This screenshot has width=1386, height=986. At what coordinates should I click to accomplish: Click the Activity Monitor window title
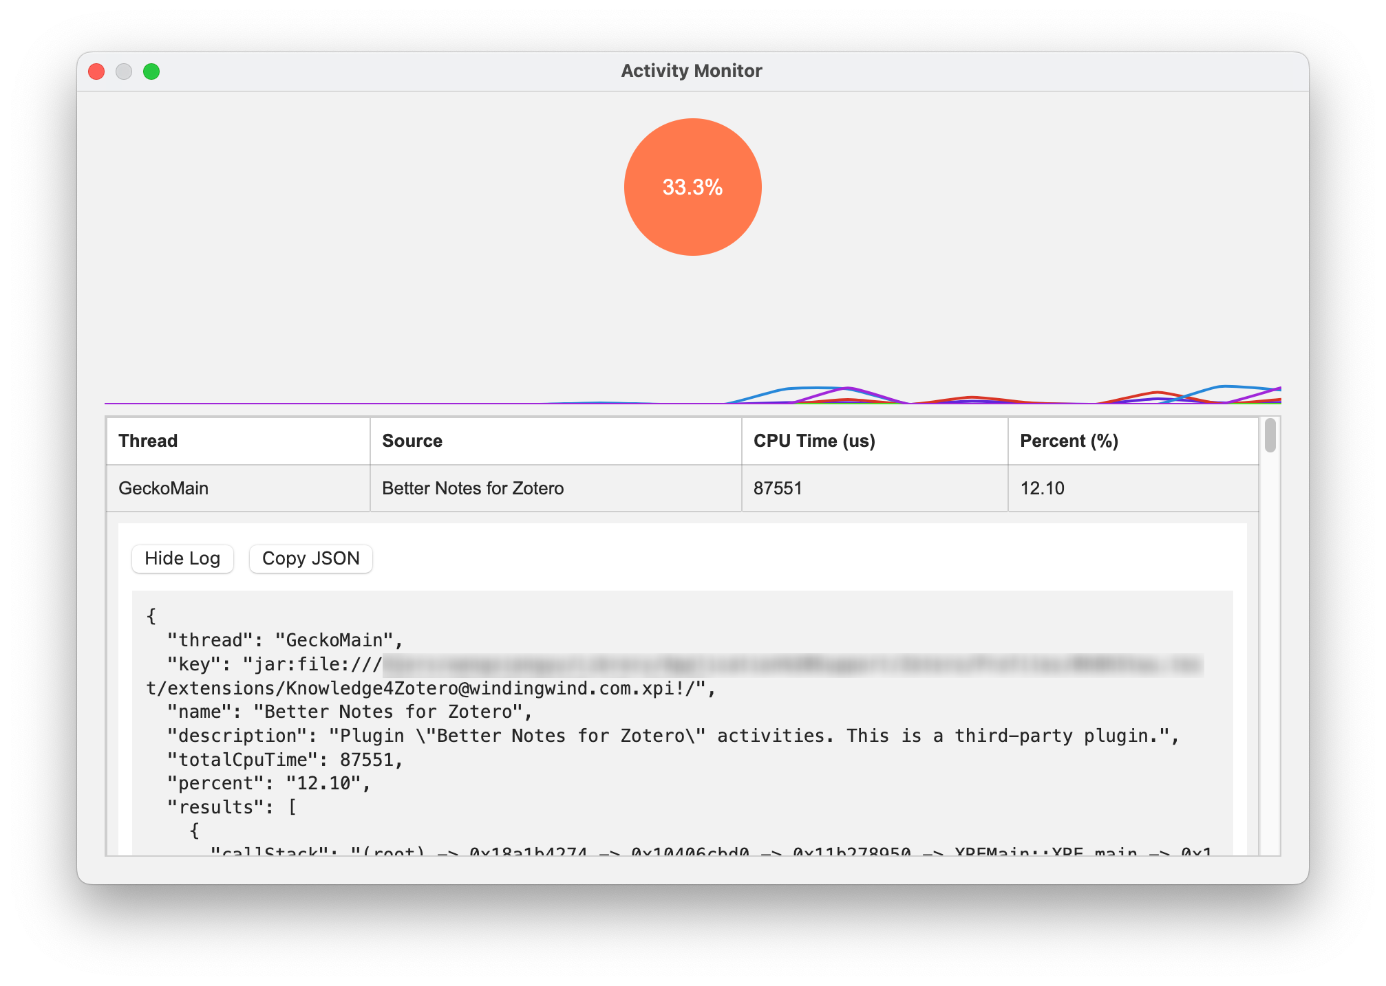pyautogui.click(x=692, y=71)
